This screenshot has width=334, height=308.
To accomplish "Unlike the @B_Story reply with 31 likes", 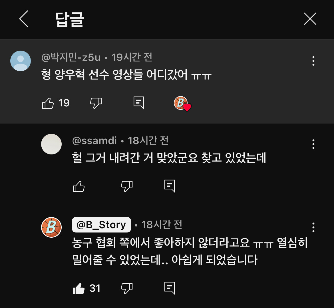I will click(79, 289).
